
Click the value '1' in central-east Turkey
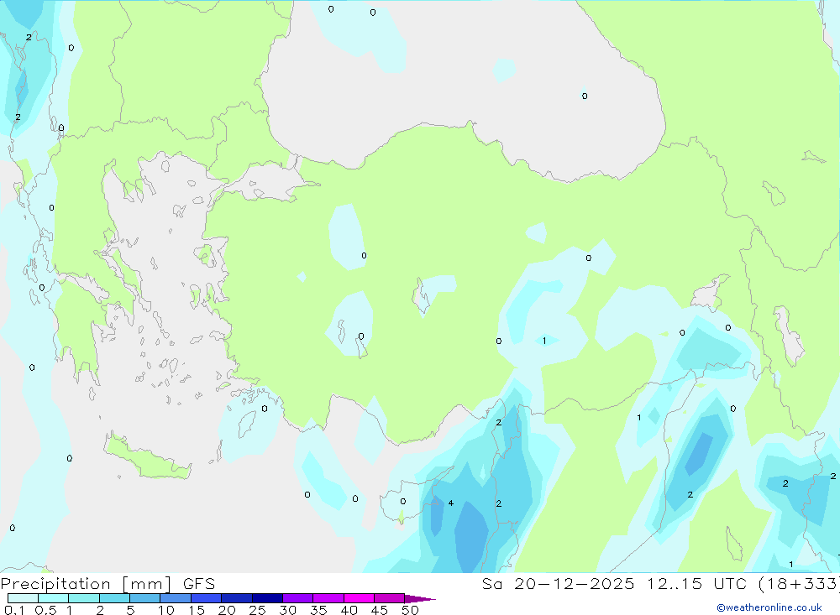click(544, 341)
